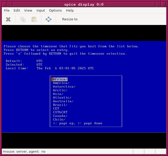Open the Help menu

pos(70,11)
